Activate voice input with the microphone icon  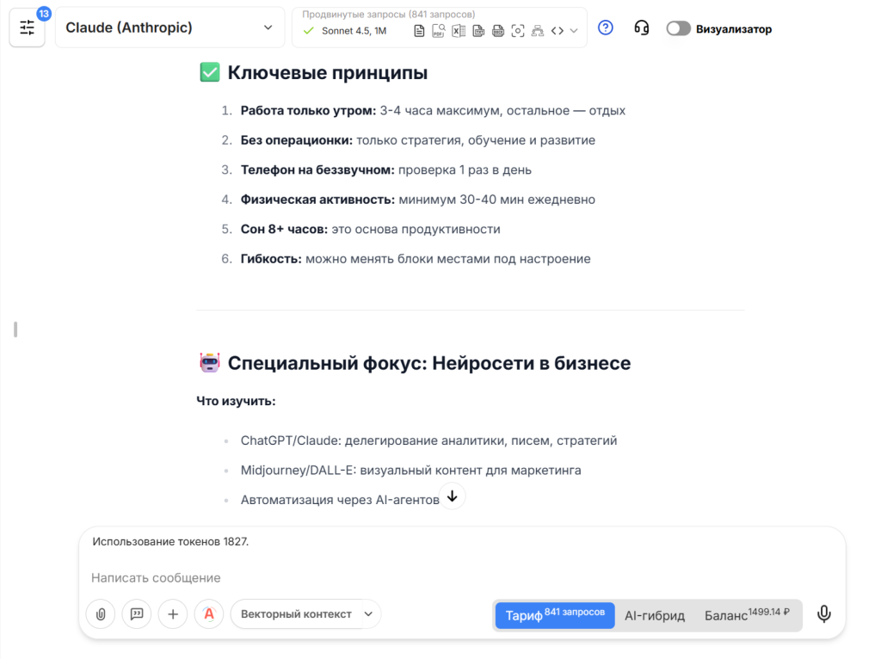point(824,613)
